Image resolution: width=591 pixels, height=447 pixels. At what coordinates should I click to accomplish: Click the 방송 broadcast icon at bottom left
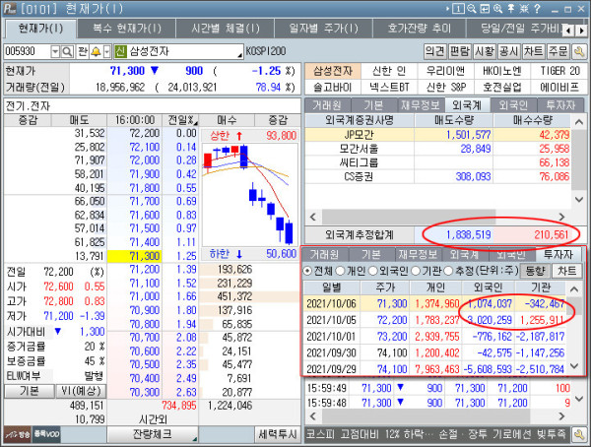click(18, 434)
